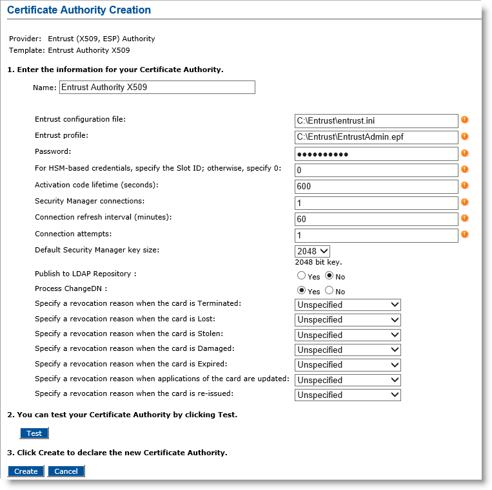Screen dimensions: 492x490
Task: Open the Default Security Manager key size dropdown
Action: [x=312, y=251]
